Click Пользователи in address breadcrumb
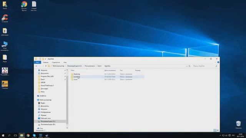Image resolution: width=246 pixels, height=138 pixels. point(90,66)
